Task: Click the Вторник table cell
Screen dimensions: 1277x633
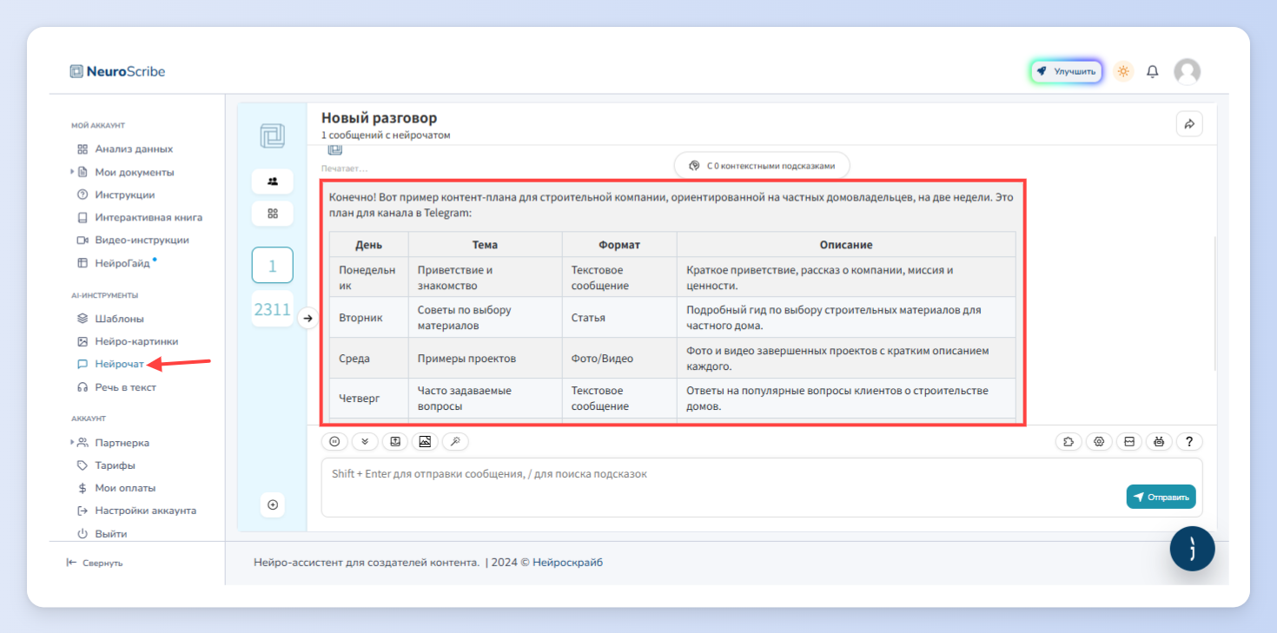Action: [369, 318]
